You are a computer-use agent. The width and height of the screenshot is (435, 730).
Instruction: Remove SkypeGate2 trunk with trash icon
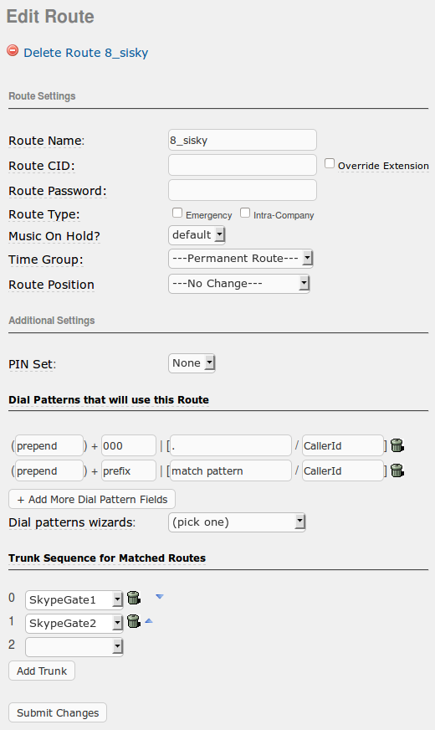pyautogui.click(x=134, y=621)
